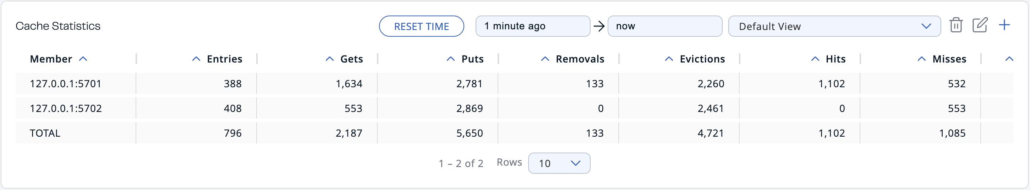Click the '1 minute ago' start time field
1030x190 pixels.
[x=532, y=26]
